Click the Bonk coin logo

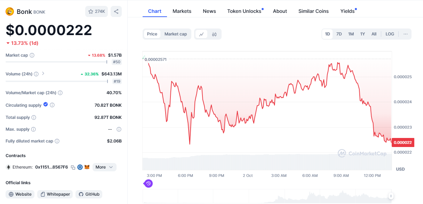click(x=10, y=11)
